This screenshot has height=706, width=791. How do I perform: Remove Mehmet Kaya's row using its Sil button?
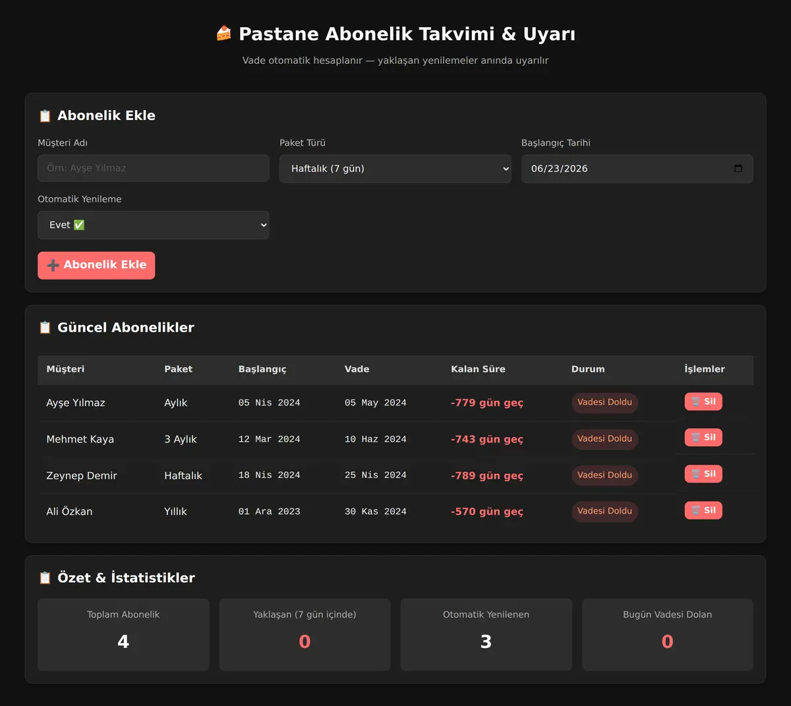point(703,438)
